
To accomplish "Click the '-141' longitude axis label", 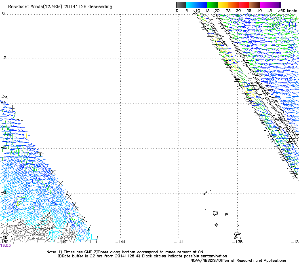I will point(179,242).
